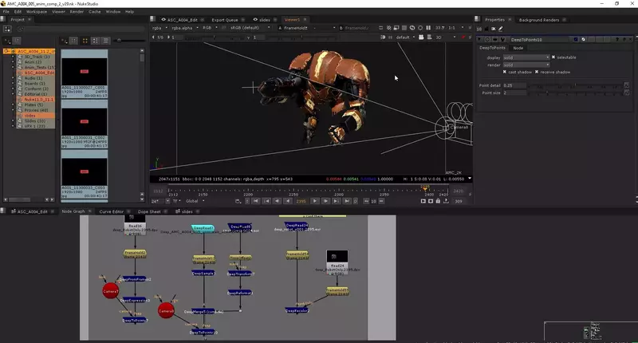Open the File menu

coord(6,12)
